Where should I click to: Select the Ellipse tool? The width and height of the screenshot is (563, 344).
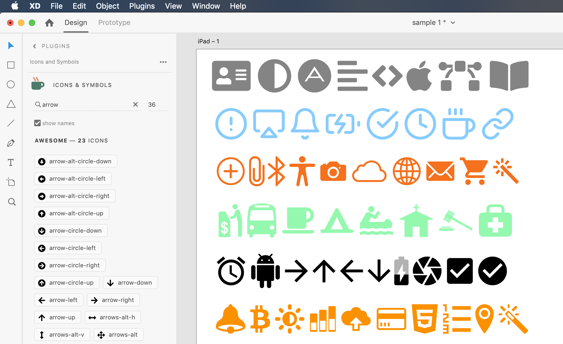11,85
